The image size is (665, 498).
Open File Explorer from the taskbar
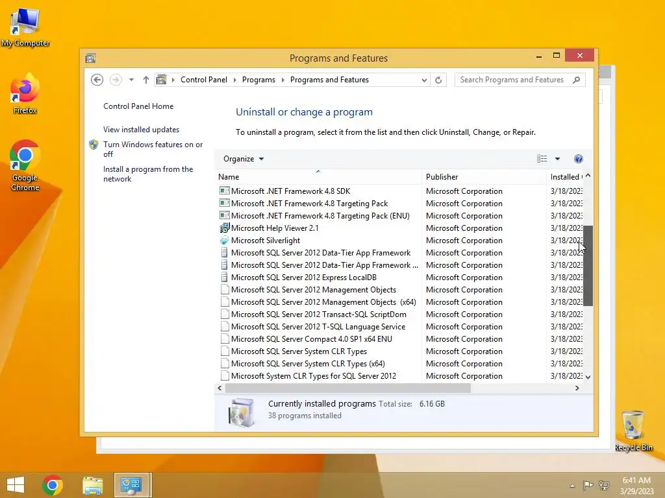coord(92,485)
